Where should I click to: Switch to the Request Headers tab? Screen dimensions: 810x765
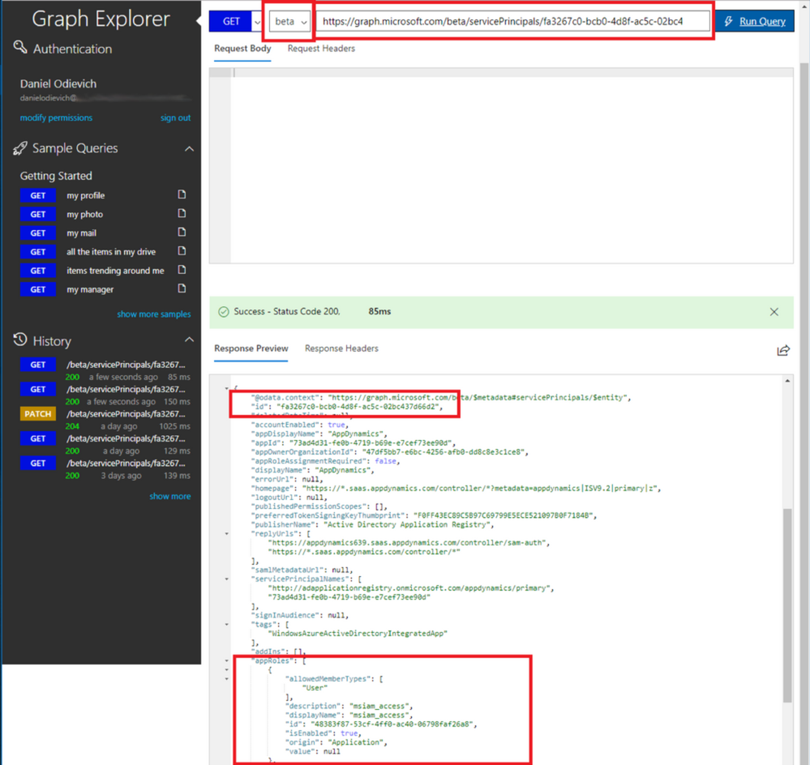[321, 49]
